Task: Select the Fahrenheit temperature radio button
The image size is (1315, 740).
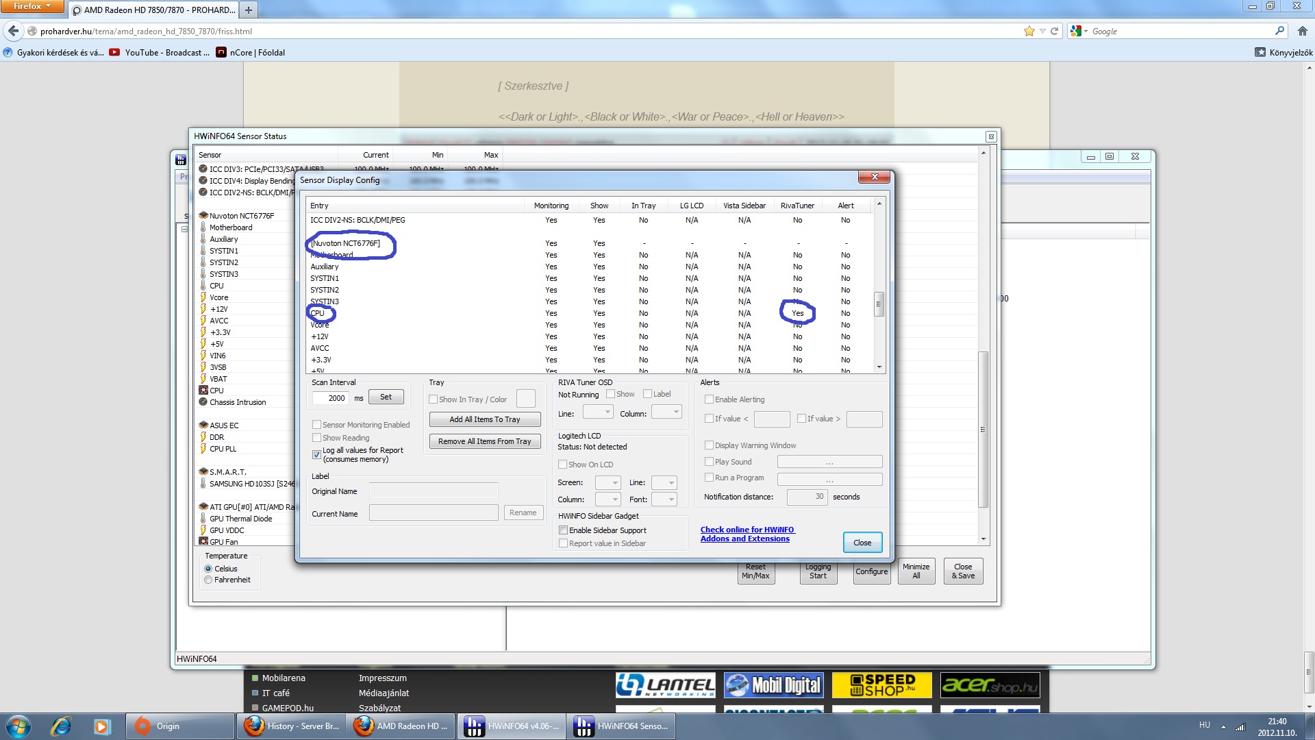Action: 208,580
